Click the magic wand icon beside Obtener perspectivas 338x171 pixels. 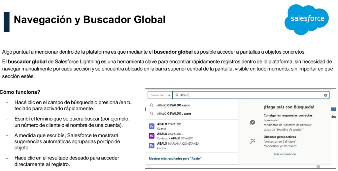pyautogui.click(x=253, y=141)
